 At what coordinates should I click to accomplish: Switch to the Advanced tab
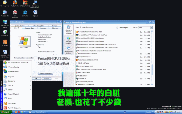click(55, 28)
